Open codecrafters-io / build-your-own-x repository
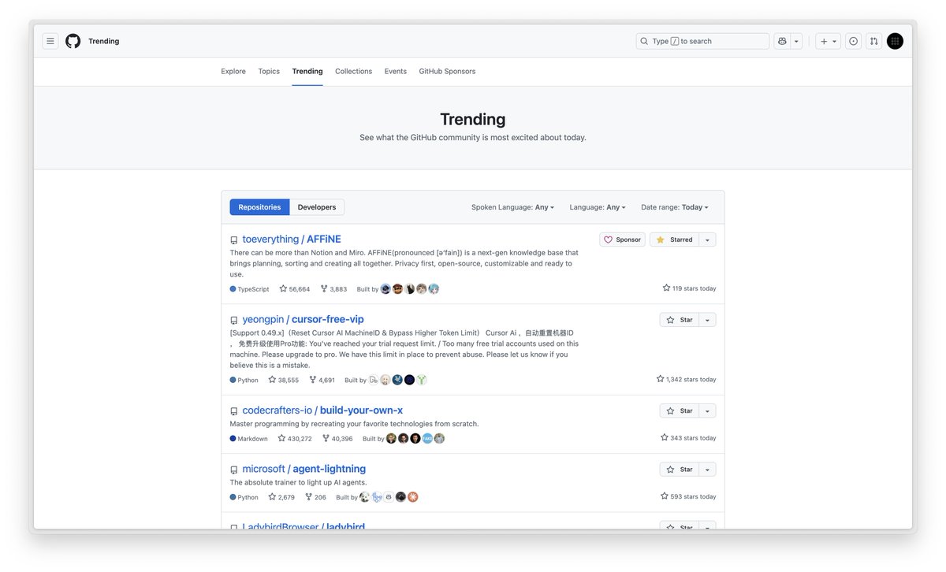Screen dimensions: 946x572 322,410
